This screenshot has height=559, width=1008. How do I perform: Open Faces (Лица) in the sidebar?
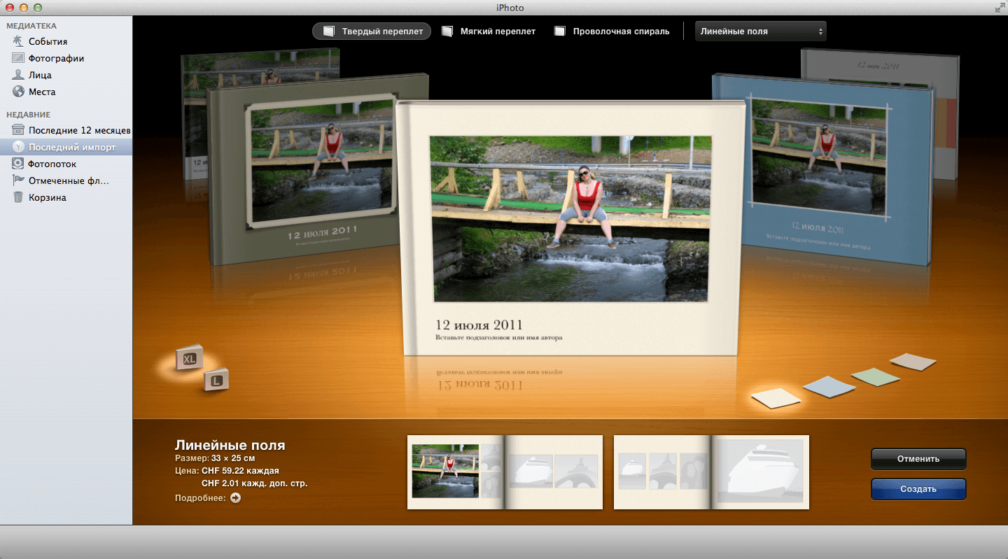tap(40, 75)
